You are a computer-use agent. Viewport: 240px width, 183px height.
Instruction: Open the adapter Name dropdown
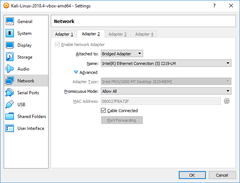coord(166,63)
